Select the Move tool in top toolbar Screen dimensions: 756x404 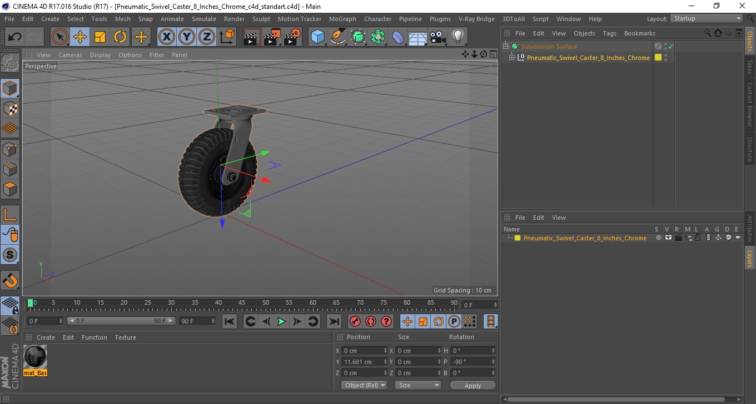tap(79, 37)
